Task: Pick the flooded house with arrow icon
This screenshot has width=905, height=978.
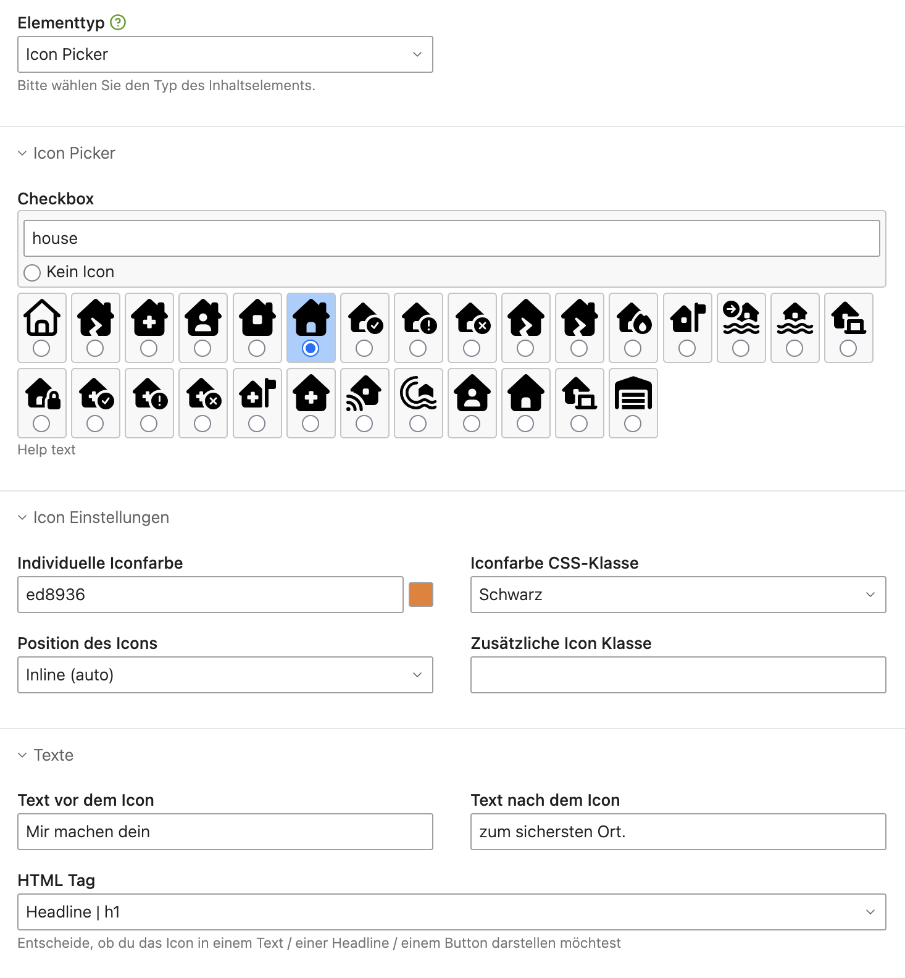Action: pos(741,327)
